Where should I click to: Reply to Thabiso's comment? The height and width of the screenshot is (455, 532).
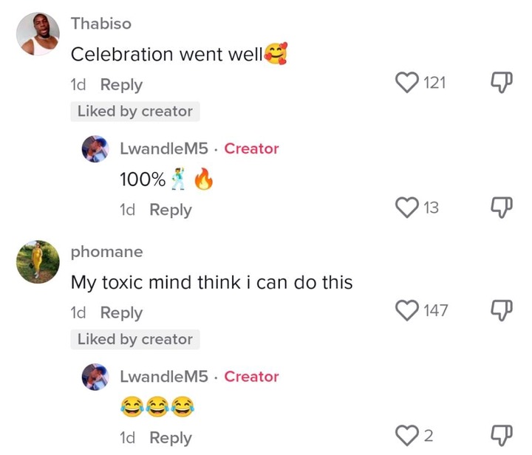point(121,85)
